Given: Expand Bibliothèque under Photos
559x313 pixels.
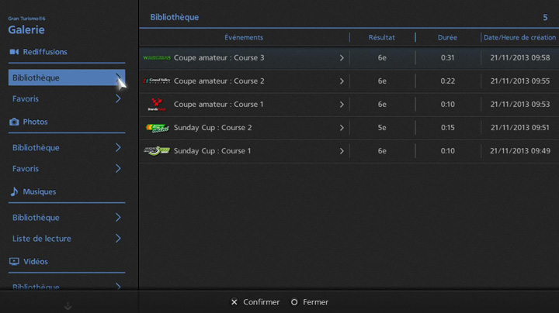Looking at the screenshot, I should pyautogui.click(x=118, y=148).
